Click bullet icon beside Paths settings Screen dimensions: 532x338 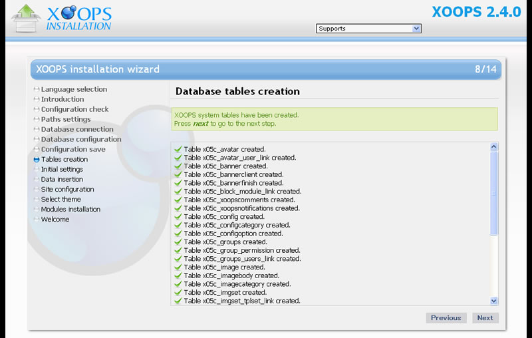(x=37, y=120)
